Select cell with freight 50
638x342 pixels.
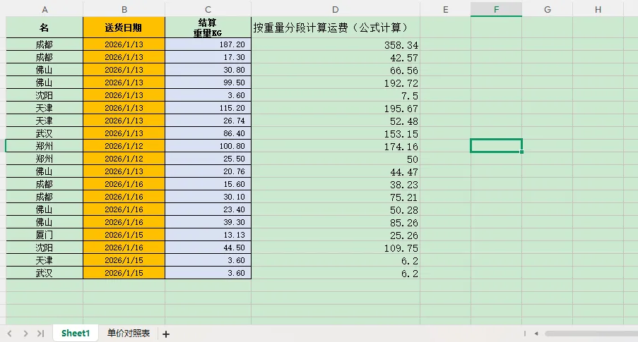[336, 159]
